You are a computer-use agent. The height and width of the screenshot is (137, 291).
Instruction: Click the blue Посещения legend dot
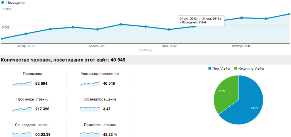(3, 3)
